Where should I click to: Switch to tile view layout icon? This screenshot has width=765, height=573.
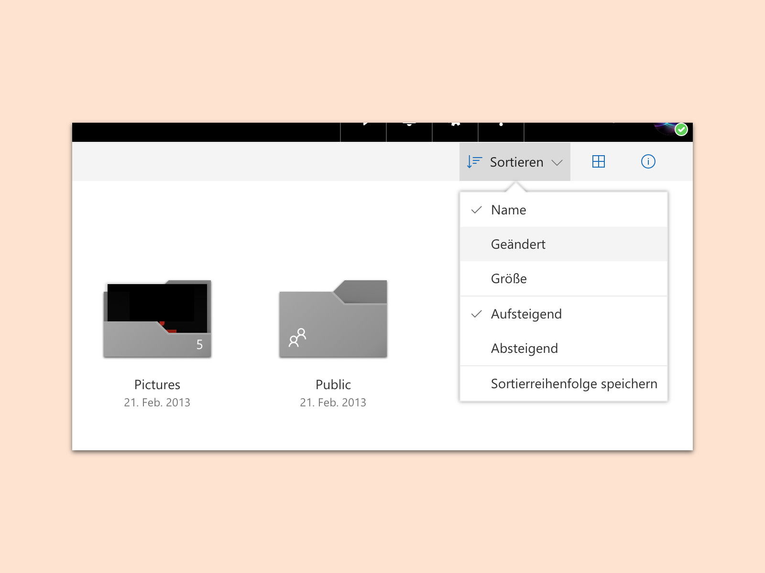pyautogui.click(x=599, y=161)
